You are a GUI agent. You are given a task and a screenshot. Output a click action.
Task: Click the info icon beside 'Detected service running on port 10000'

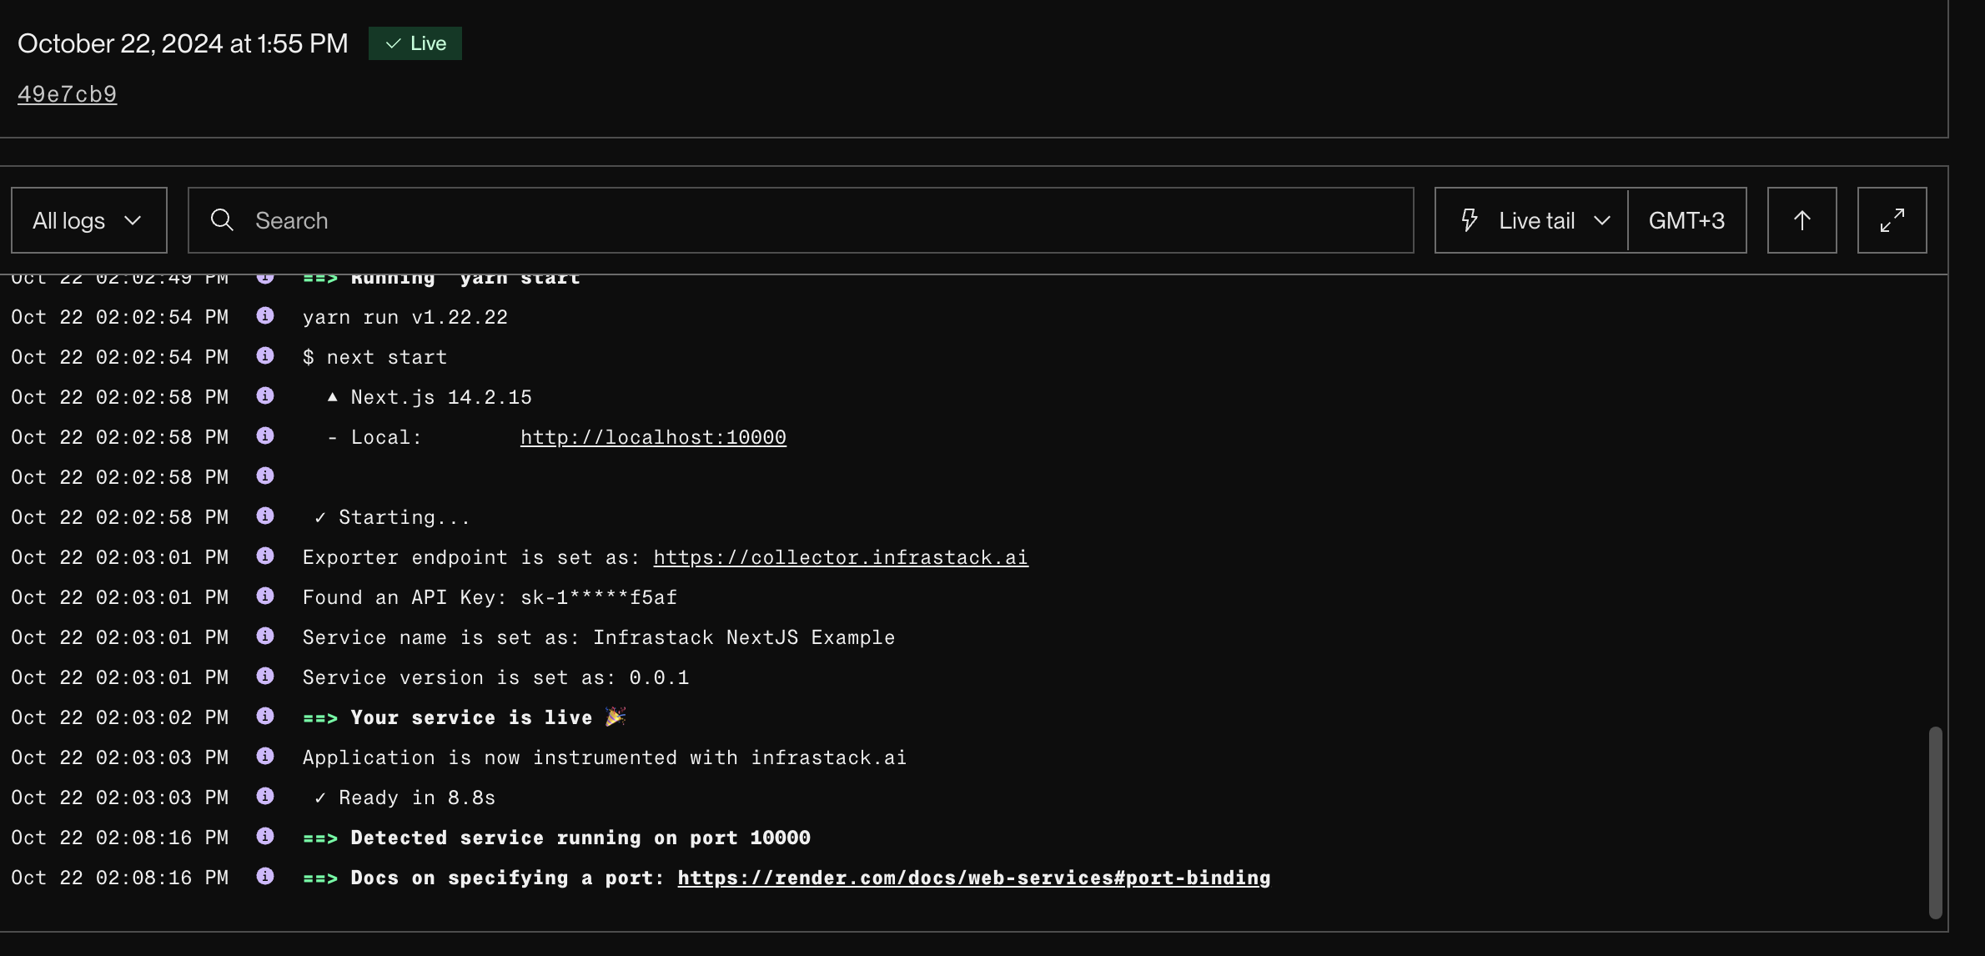point(265,837)
